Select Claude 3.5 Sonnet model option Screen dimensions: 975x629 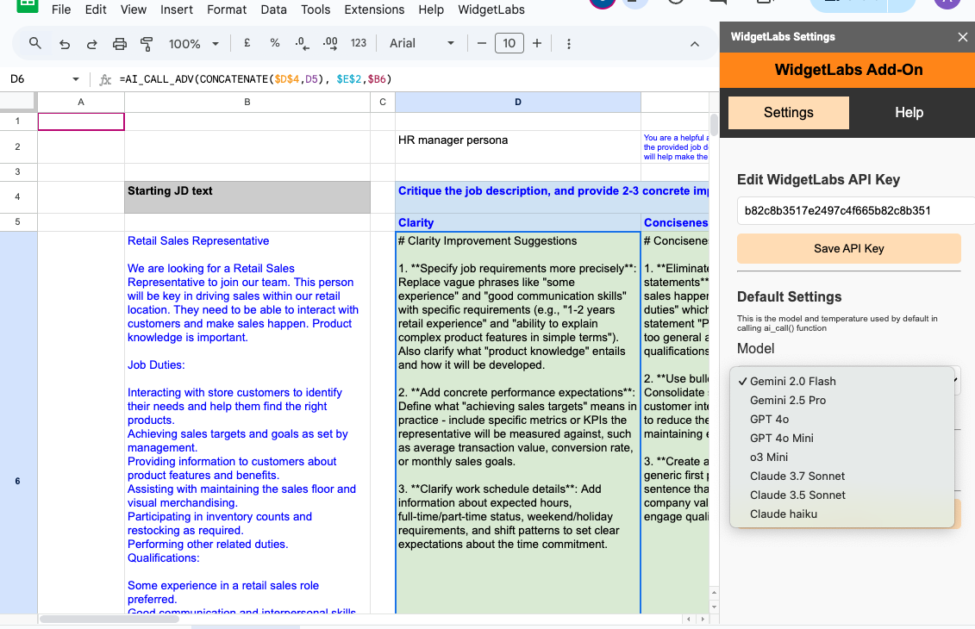pyautogui.click(x=842, y=495)
